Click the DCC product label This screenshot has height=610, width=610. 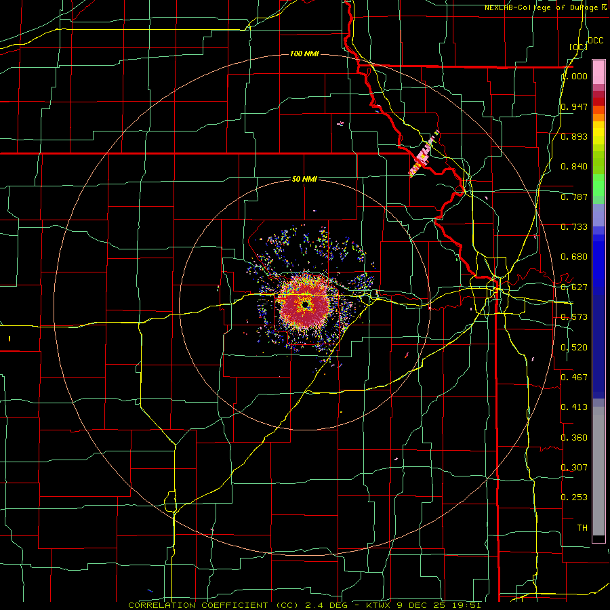595,41
